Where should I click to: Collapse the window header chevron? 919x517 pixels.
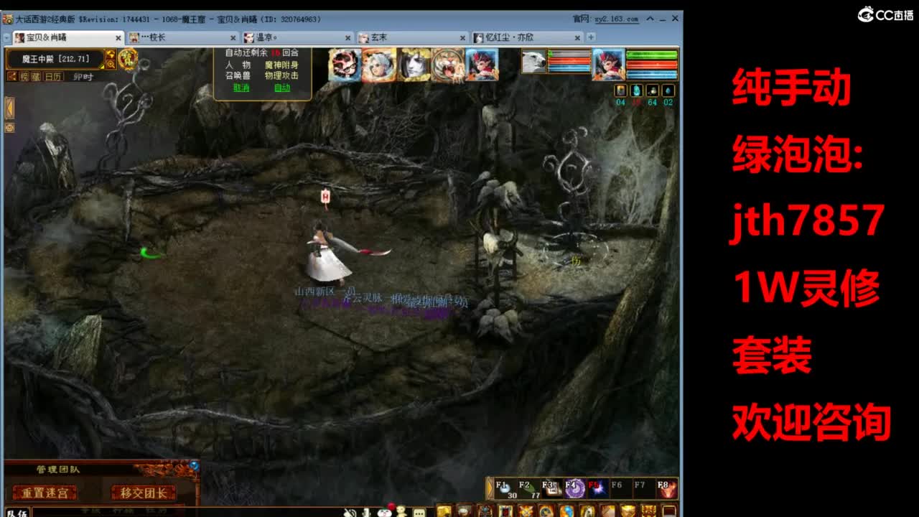click(650, 19)
